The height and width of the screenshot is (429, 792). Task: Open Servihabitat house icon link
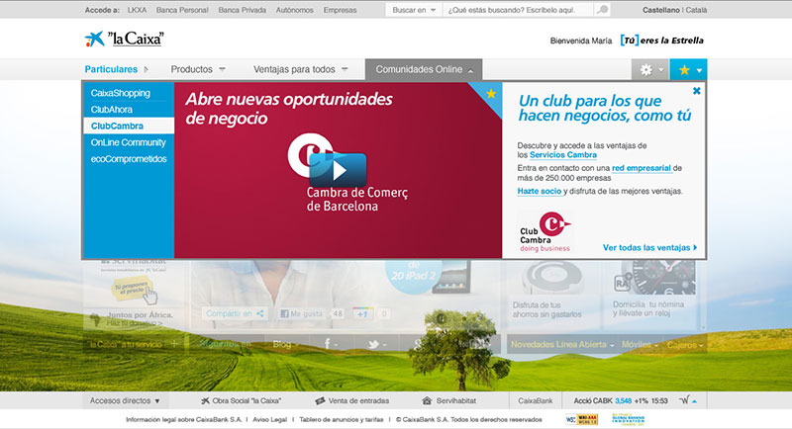point(449,400)
